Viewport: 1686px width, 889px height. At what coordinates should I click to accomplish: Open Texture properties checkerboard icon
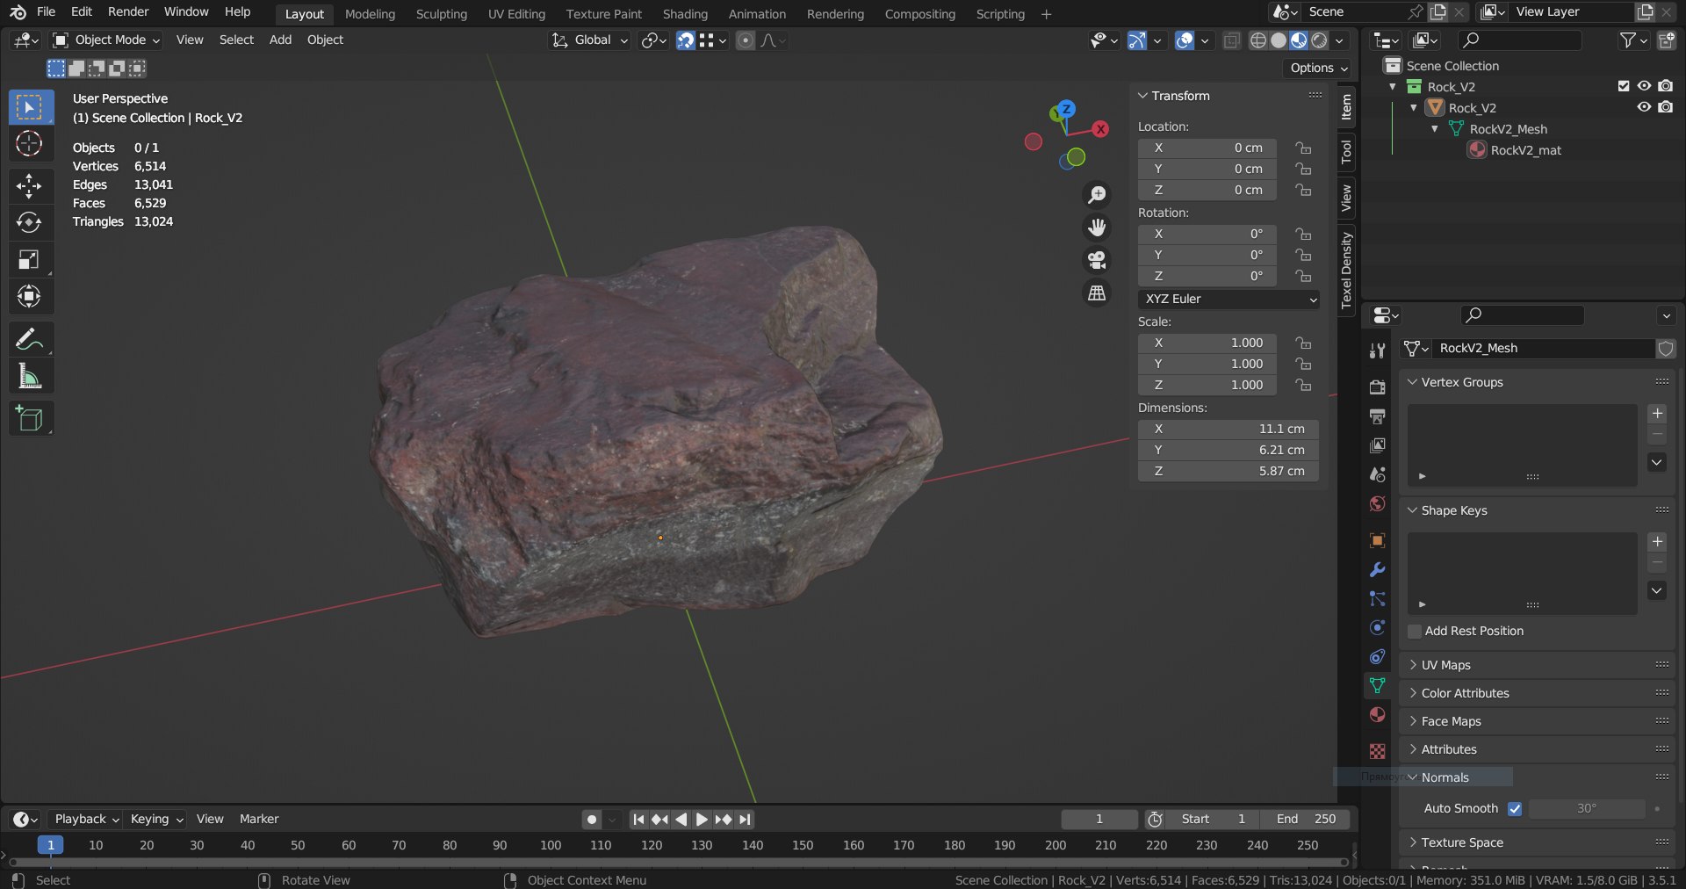(x=1377, y=751)
